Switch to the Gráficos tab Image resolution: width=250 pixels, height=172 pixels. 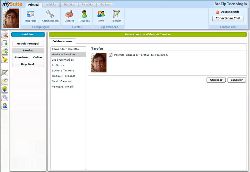105,5
